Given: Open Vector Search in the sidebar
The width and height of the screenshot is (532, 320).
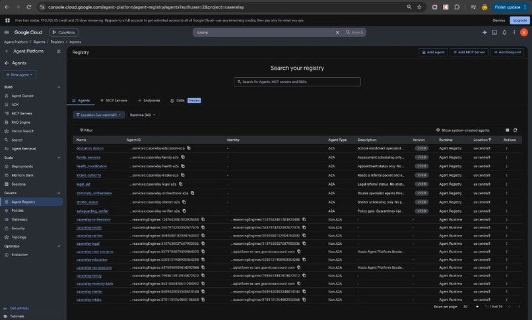Looking at the screenshot, I should click(x=22, y=131).
